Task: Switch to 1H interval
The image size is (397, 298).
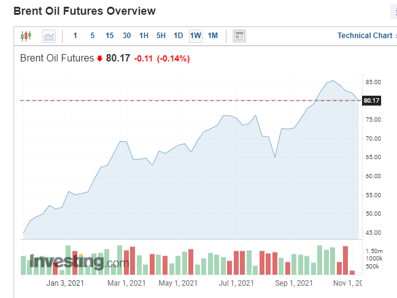Action: pos(144,36)
